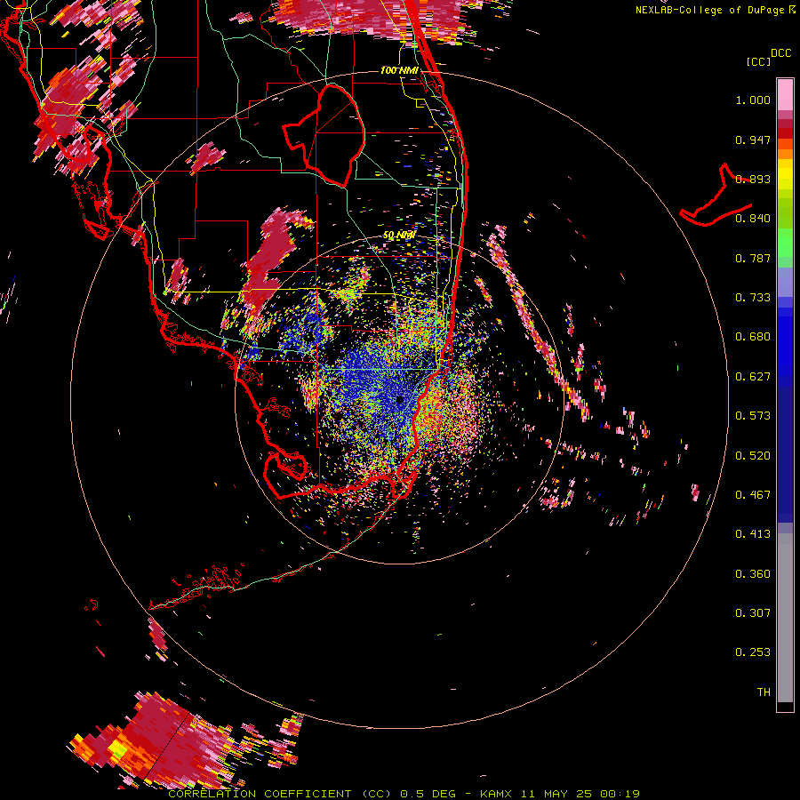Screen dimensions: 800x800
Task: Select the 0.733 scale value
Action: coord(753,298)
